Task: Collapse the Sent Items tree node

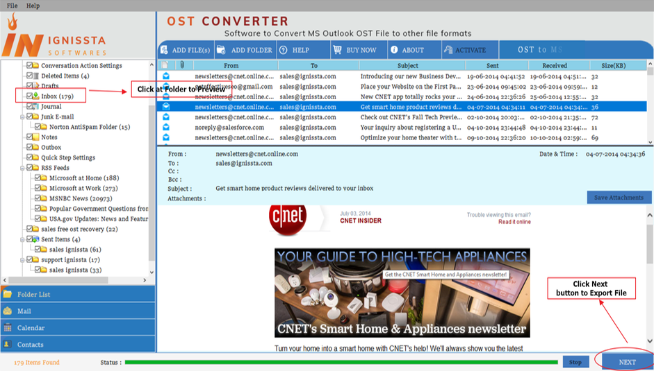Action: 22,239
